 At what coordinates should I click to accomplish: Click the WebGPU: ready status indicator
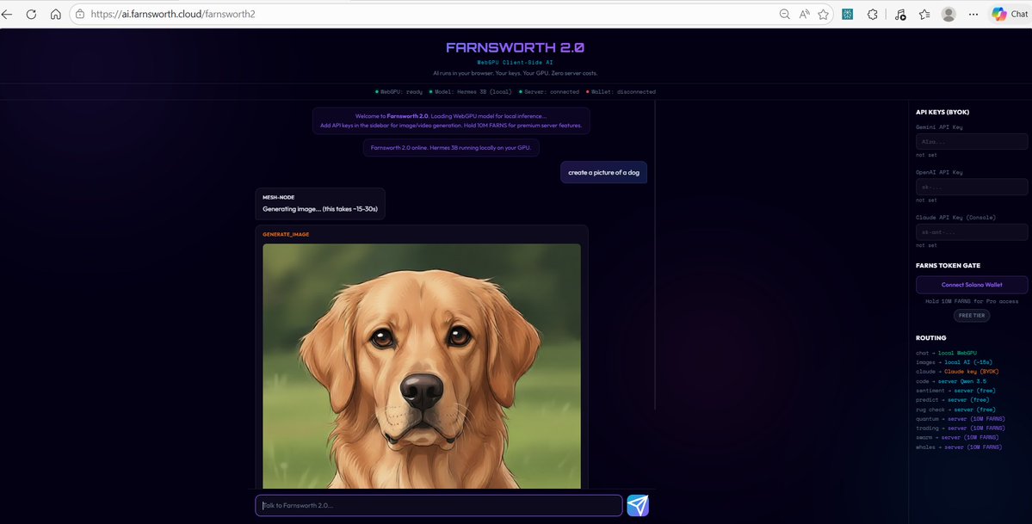pyautogui.click(x=399, y=91)
